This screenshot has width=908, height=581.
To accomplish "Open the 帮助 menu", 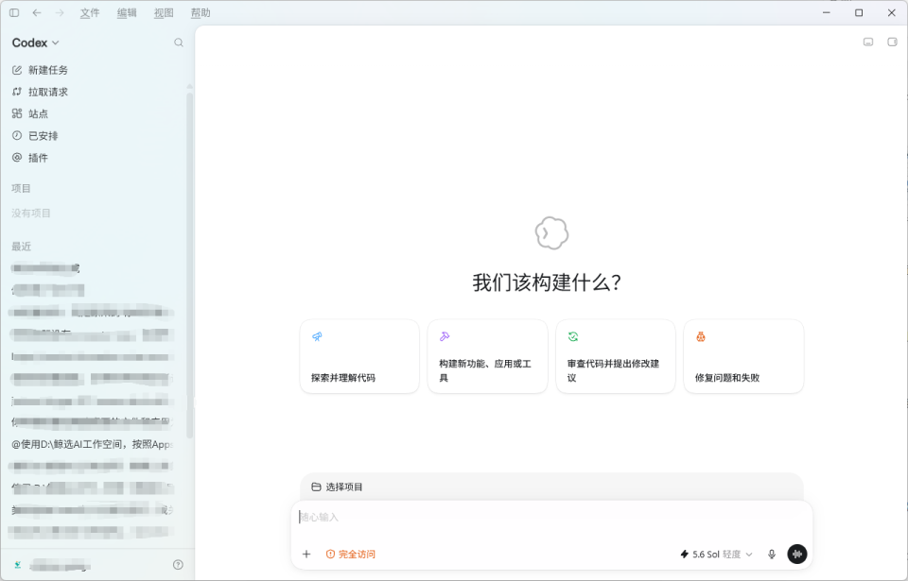I will tap(201, 12).
